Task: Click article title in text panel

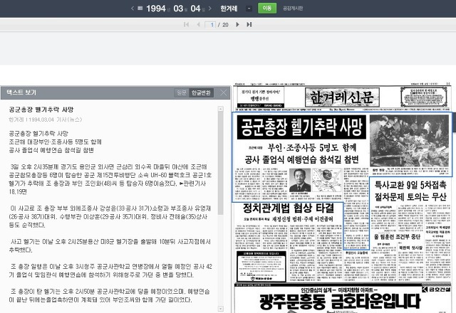Action: pos(41,110)
